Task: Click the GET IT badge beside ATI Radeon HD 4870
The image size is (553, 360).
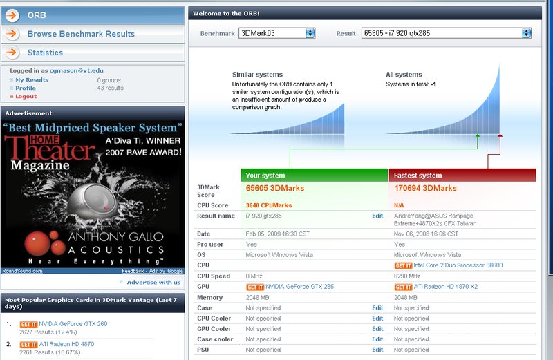Action: click(28, 345)
